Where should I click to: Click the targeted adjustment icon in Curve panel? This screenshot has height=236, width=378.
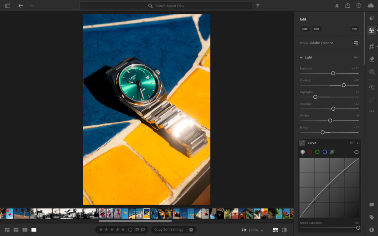tap(303, 143)
